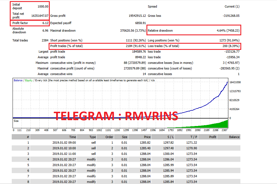
Task: Click the S / L column header
Action: click(163, 137)
